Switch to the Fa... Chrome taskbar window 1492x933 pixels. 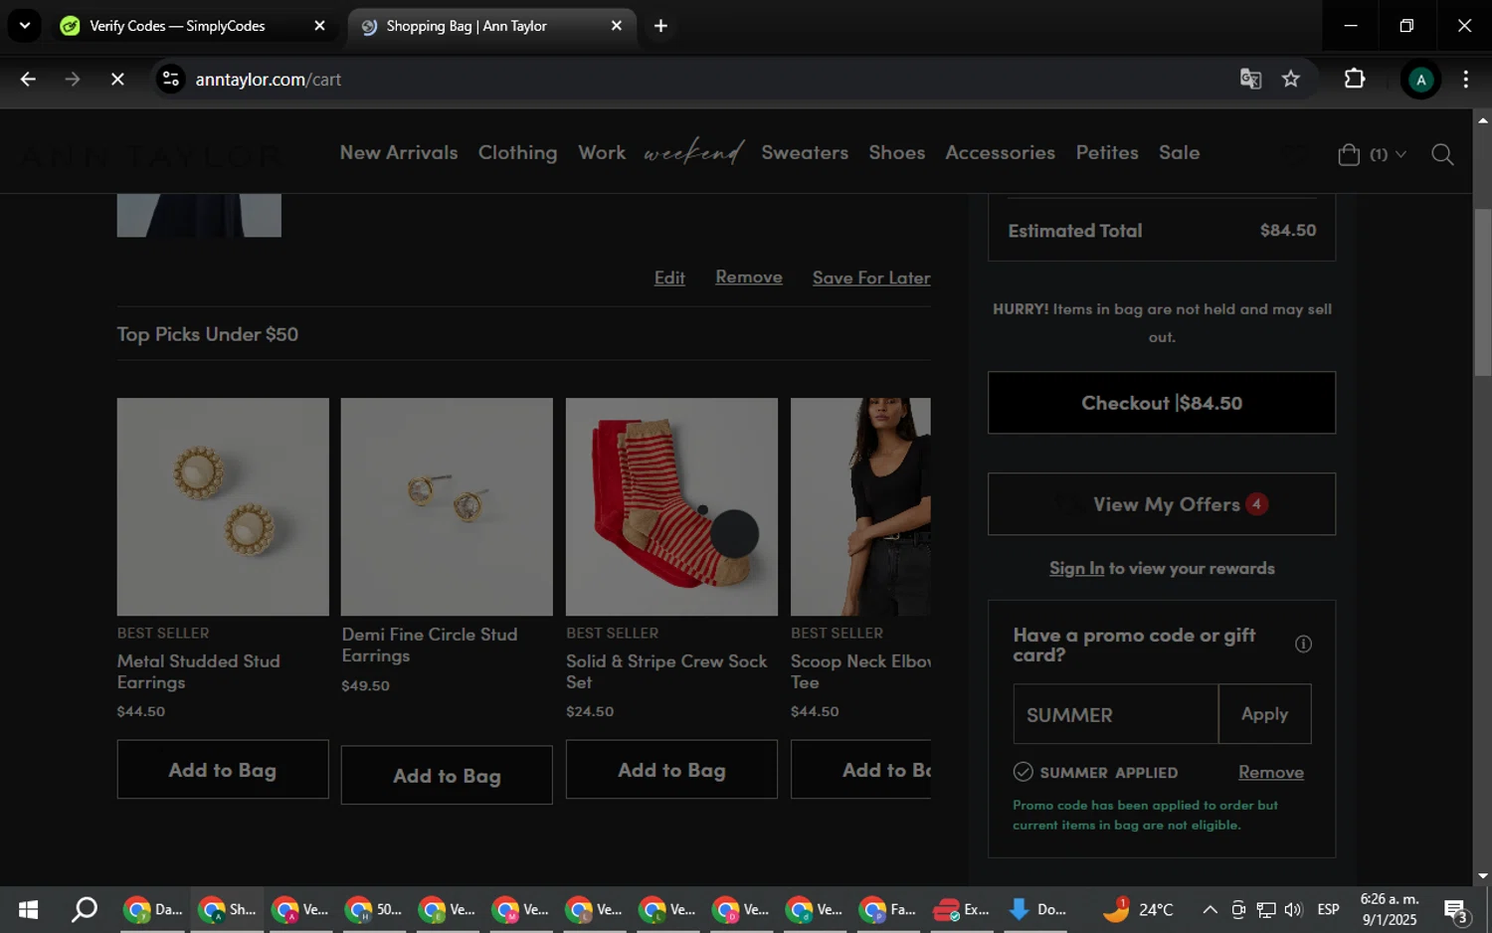[889, 909]
